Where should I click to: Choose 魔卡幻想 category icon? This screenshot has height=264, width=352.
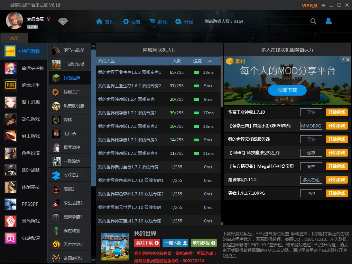tap(11, 102)
